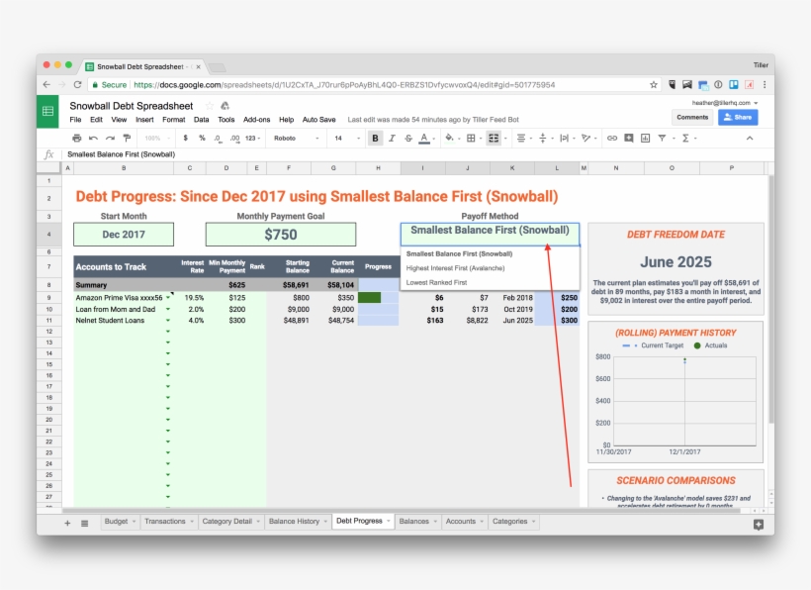The width and height of the screenshot is (811, 590).
Task: Add a new sheet
Action: click(x=67, y=524)
